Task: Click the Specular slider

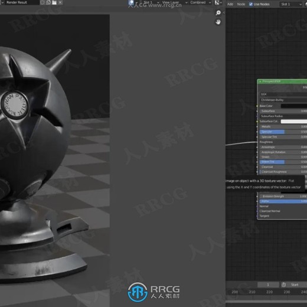Action: click(283, 132)
